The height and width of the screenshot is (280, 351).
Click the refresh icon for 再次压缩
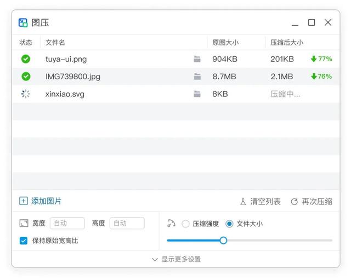tap(294, 202)
